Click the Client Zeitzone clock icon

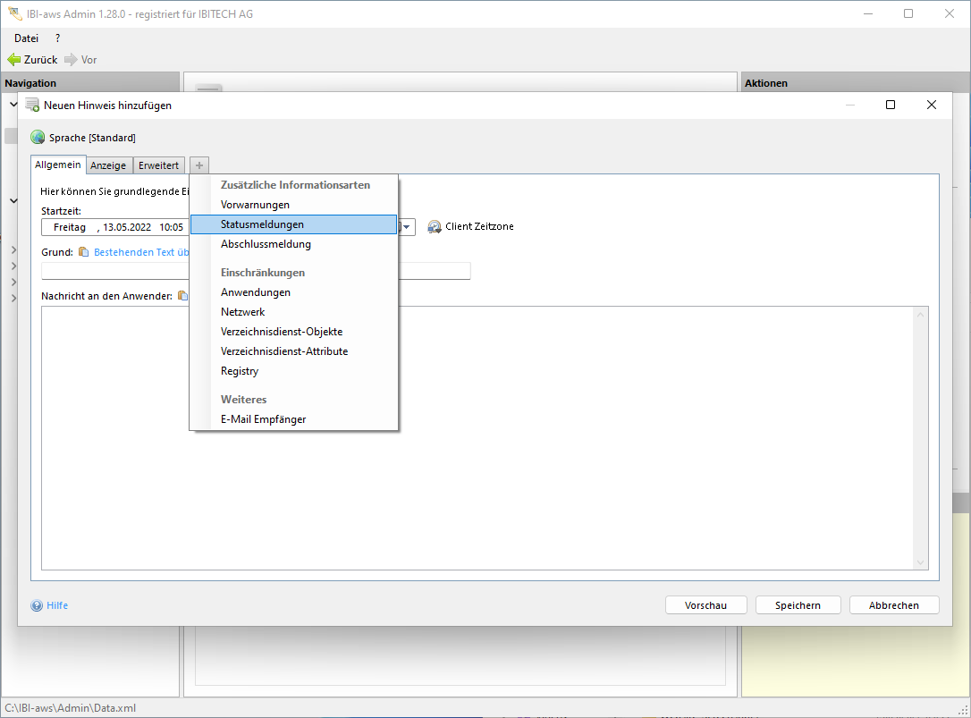[x=435, y=227]
